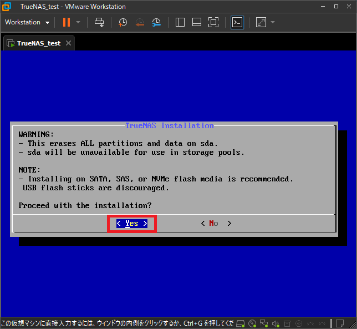
Task: Click the printer status icon
Action: tap(287, 323)
